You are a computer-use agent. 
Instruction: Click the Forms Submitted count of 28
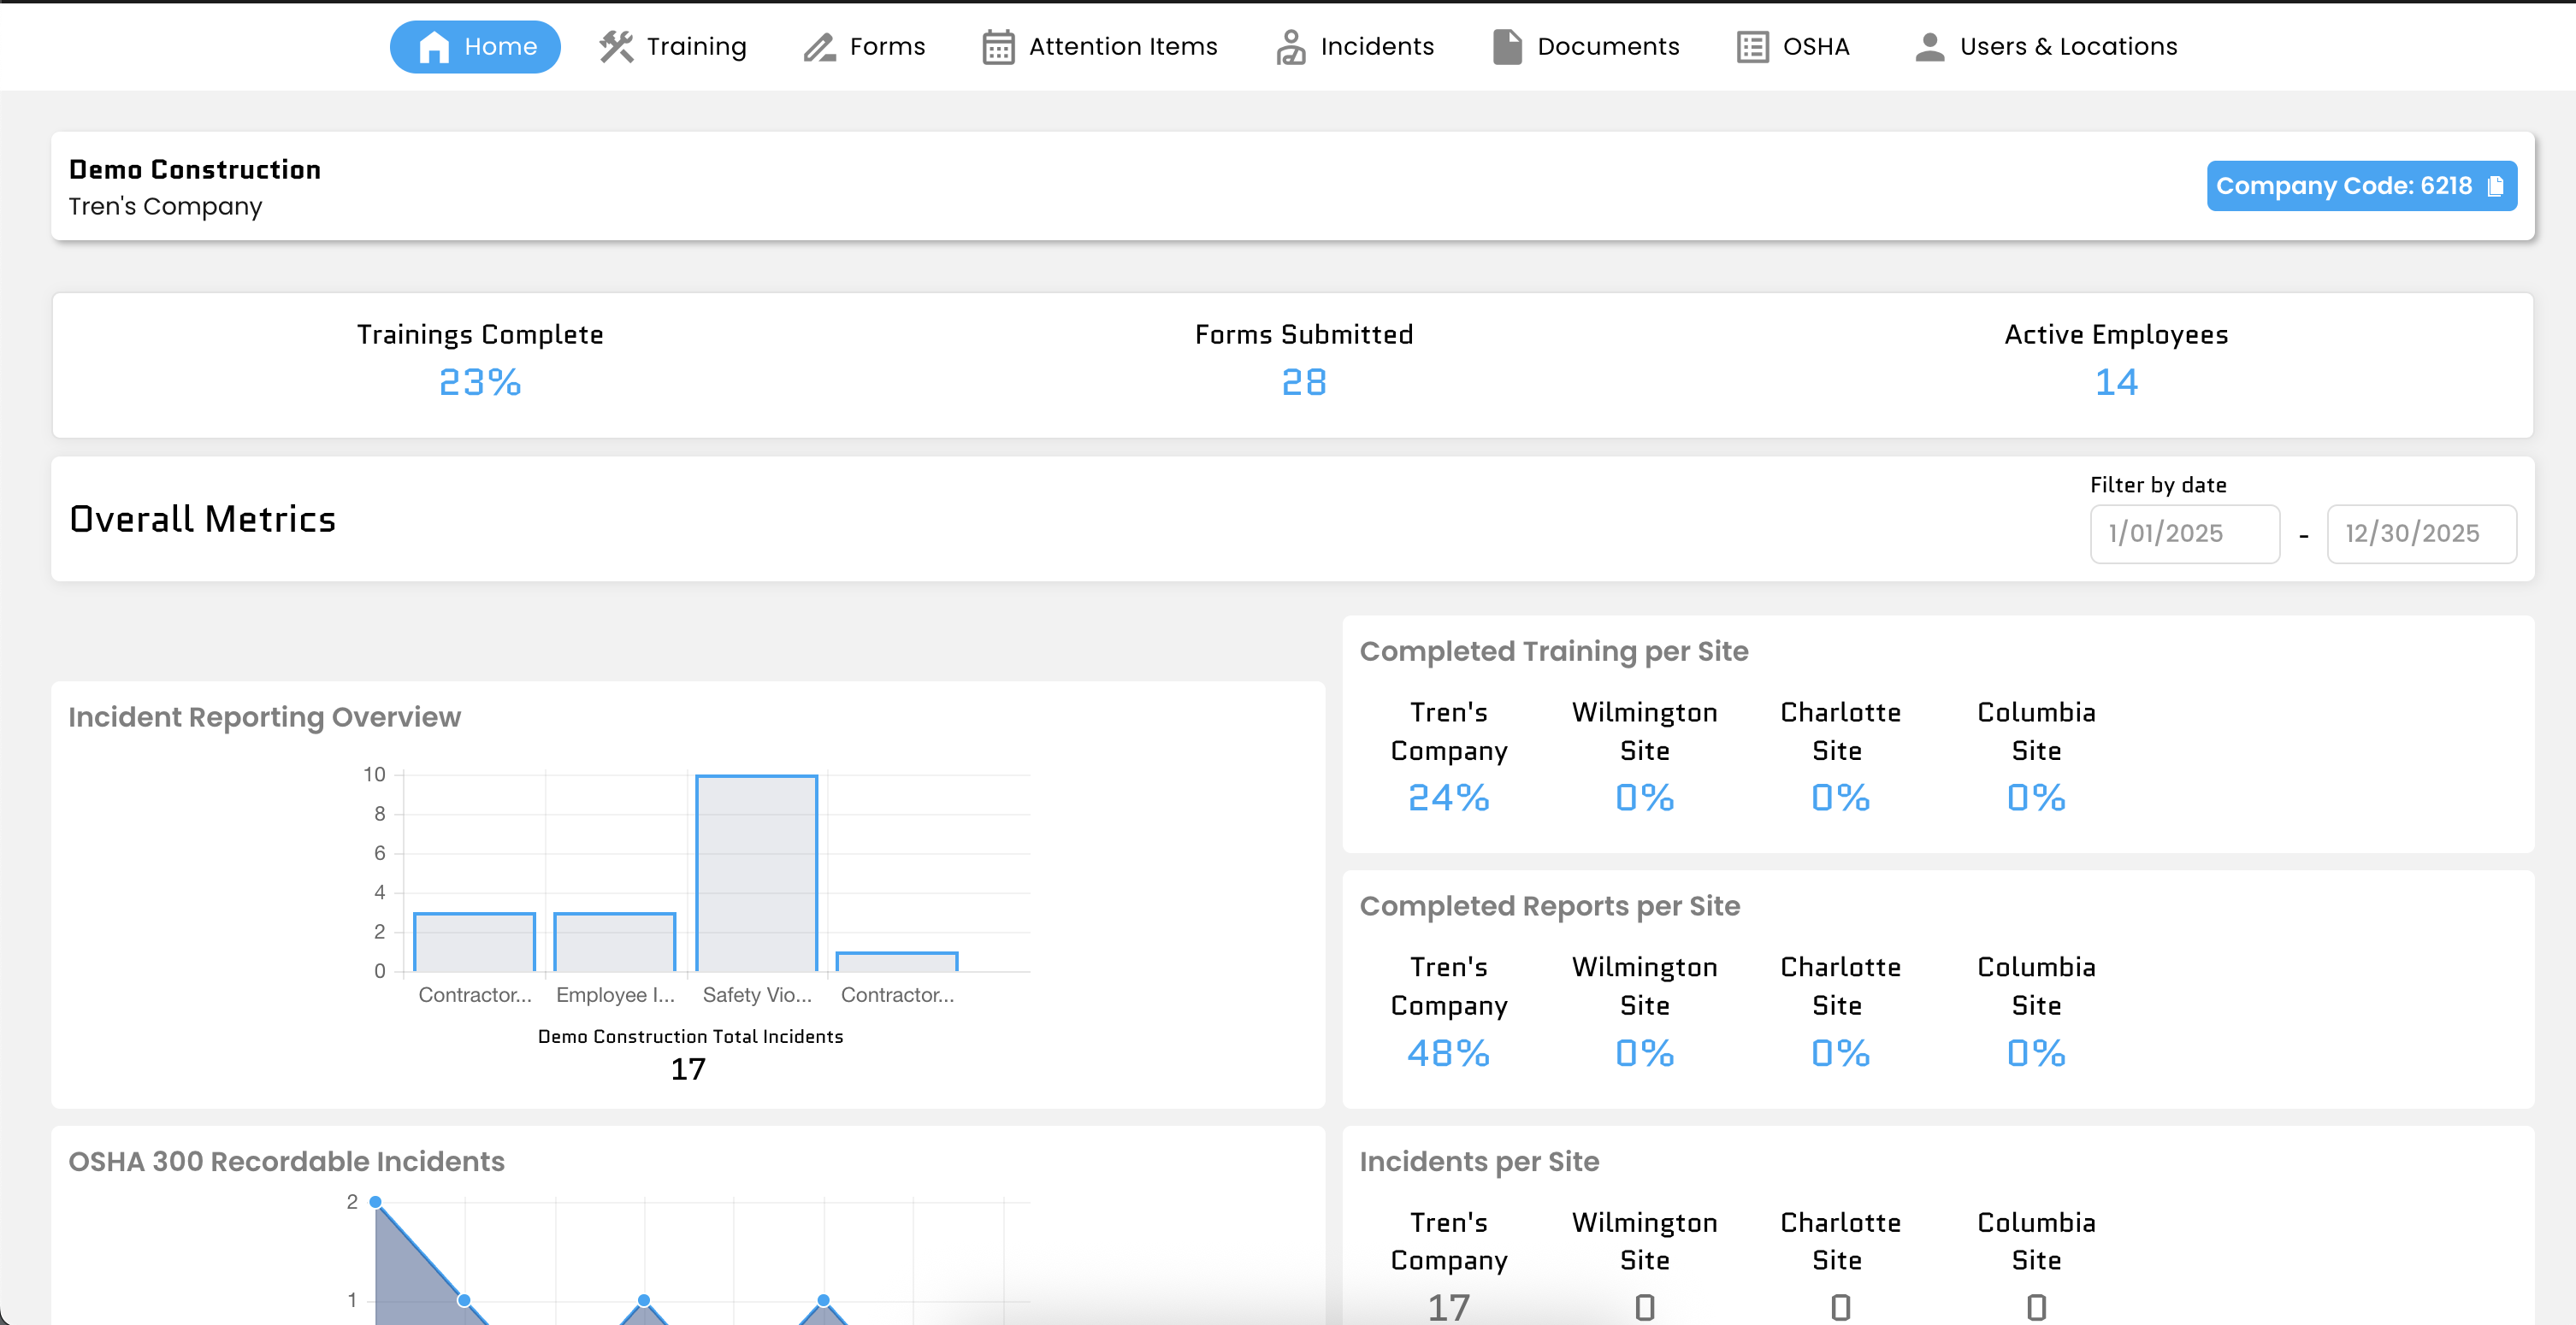pyautogui.click(x=1303, y=382)
